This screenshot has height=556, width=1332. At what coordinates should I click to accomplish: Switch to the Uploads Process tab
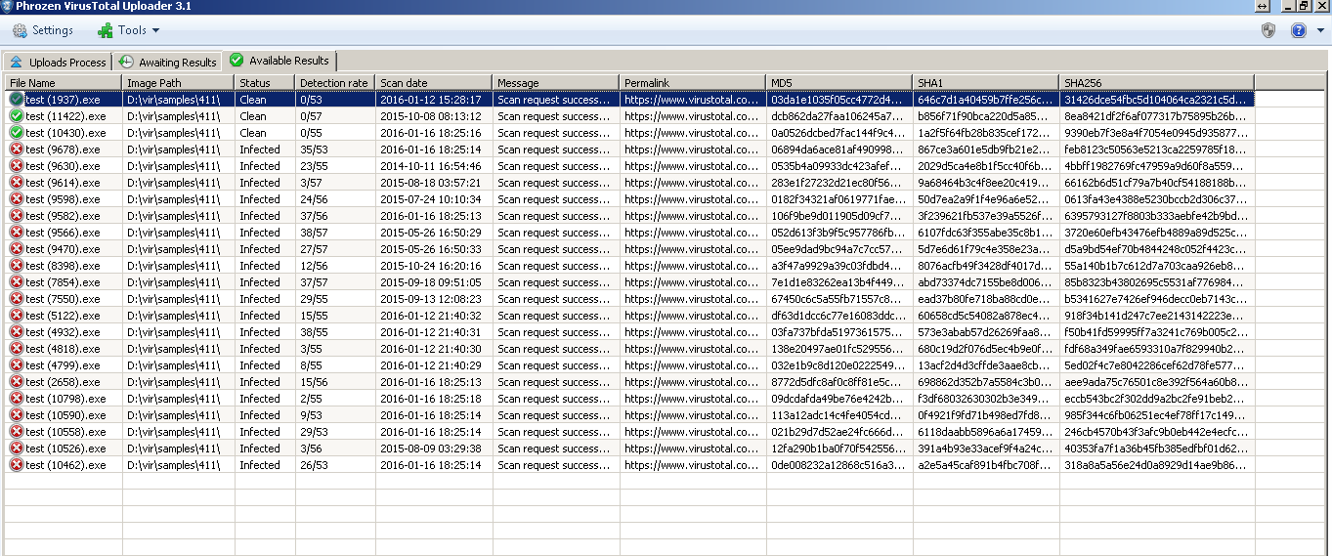[58, 62]
